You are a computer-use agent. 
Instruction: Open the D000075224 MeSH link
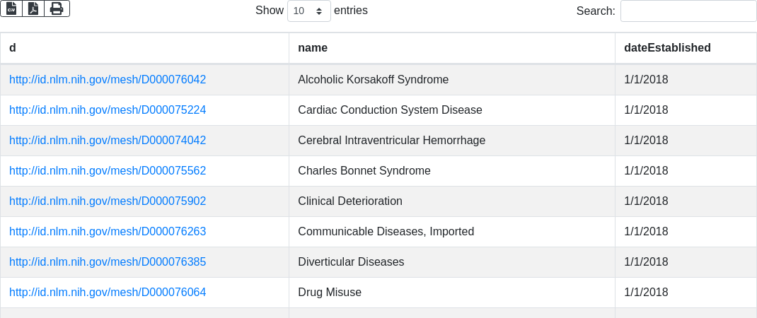coord(108,110)
